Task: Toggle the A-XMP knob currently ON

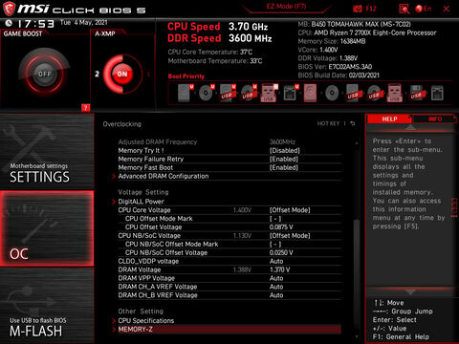Action: click(122, 74)
